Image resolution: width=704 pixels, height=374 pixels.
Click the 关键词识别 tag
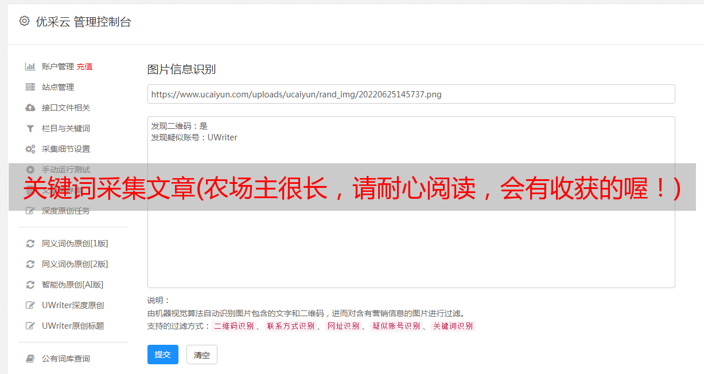(453, 326)
